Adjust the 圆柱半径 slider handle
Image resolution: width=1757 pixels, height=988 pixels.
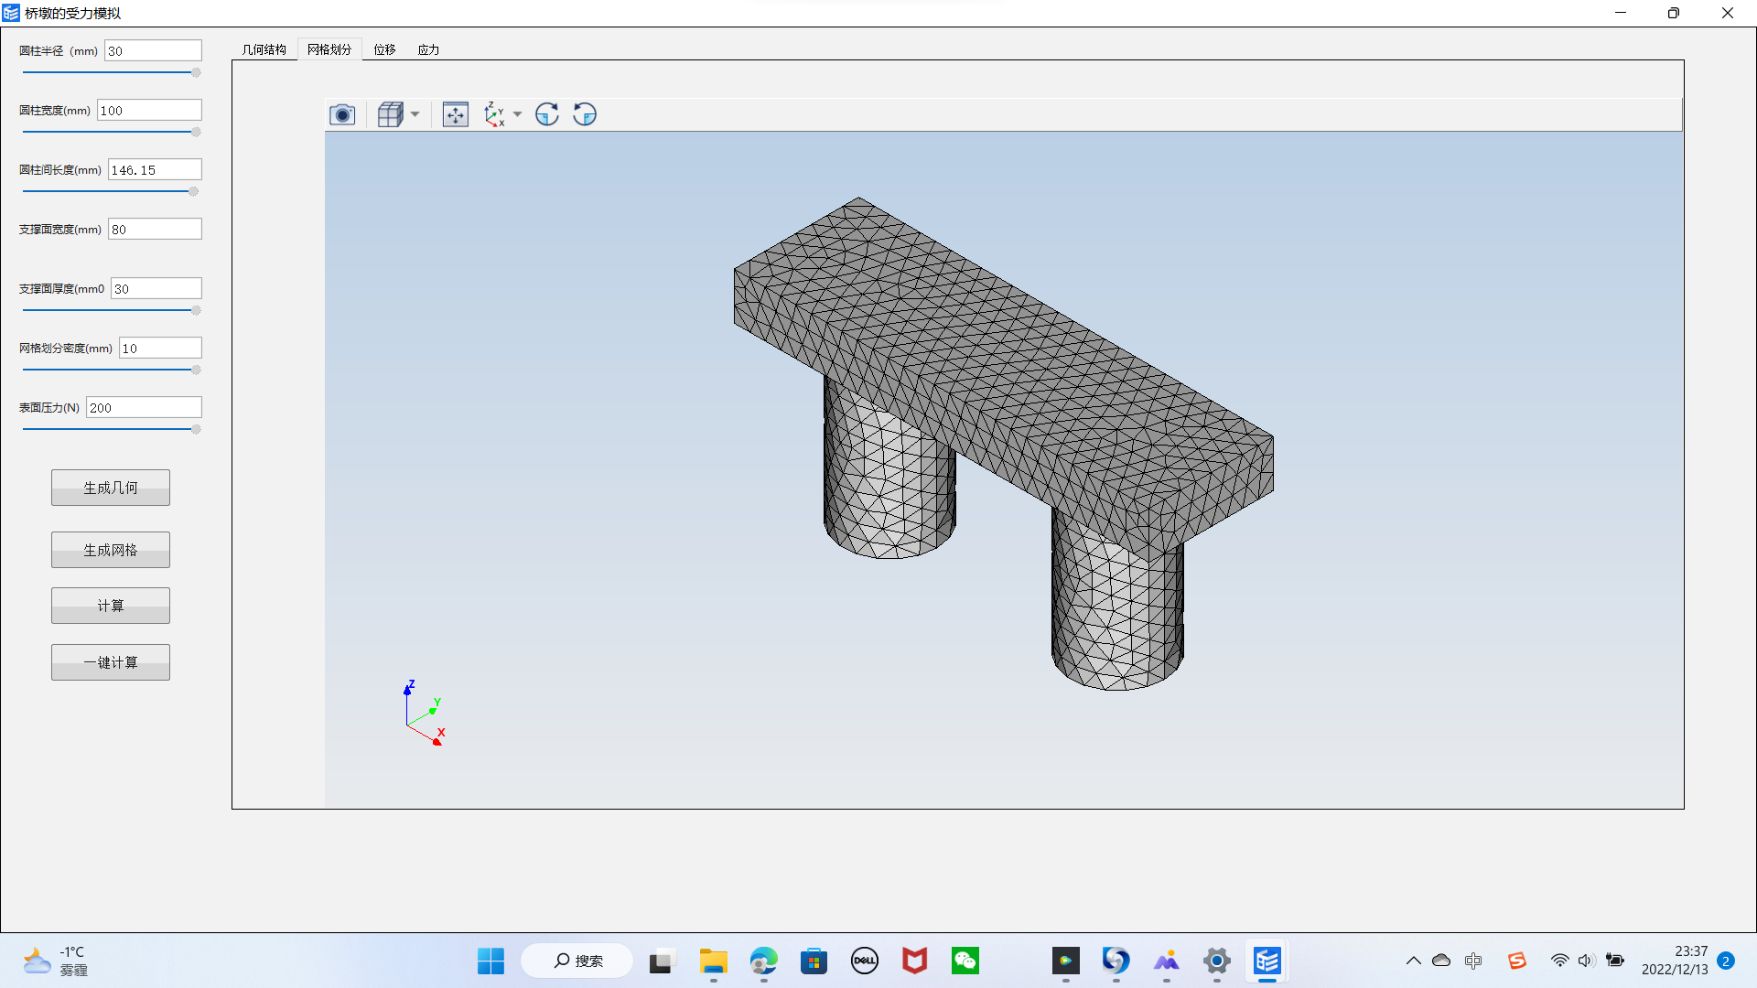pyautogui.click(x=196, y=72)
